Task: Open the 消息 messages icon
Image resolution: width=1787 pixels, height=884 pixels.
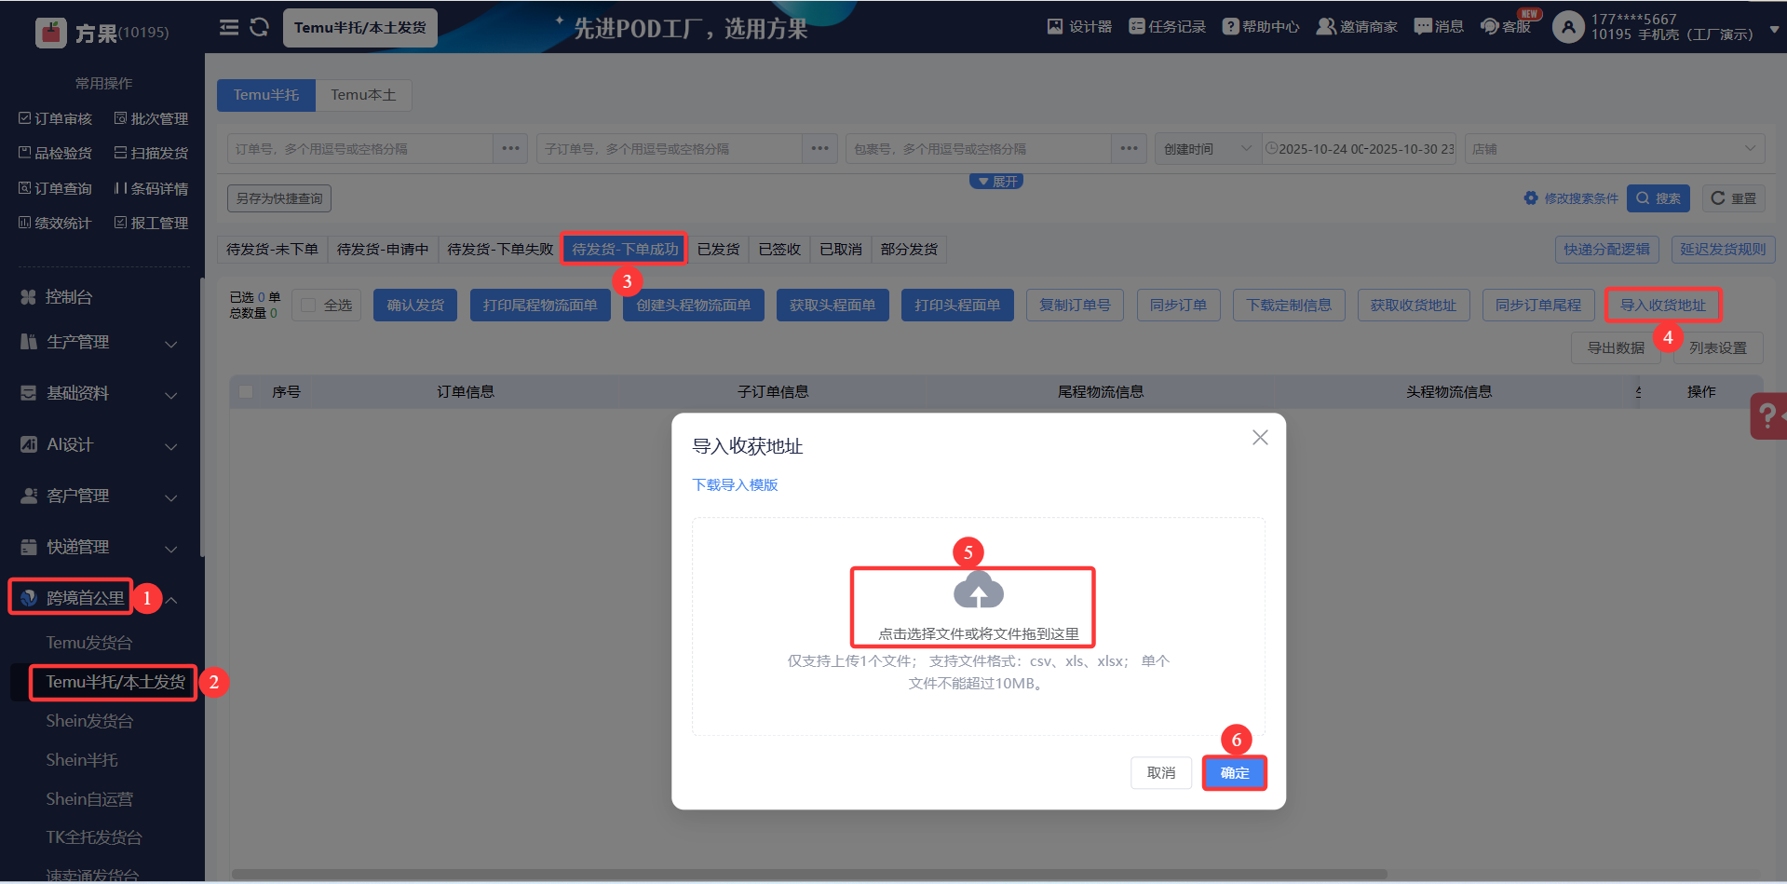Action: (x=1423, y=26)
